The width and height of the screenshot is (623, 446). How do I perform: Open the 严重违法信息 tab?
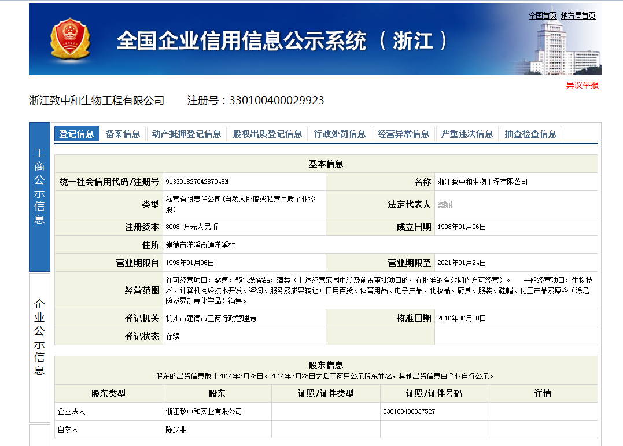(x=467, y=134)
